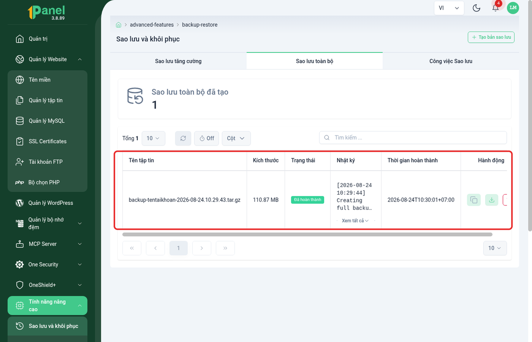Image resolution: width=532 pixels, height=342 pixels.
Task: Open Quản lý MySQL
Action: (x=47, y=121)
